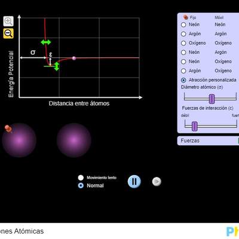Image resolution: width=239 pixels, height=239 pixels.
Task: Click the vertical green epsilon adjust arrow
Action: [57, 66]
